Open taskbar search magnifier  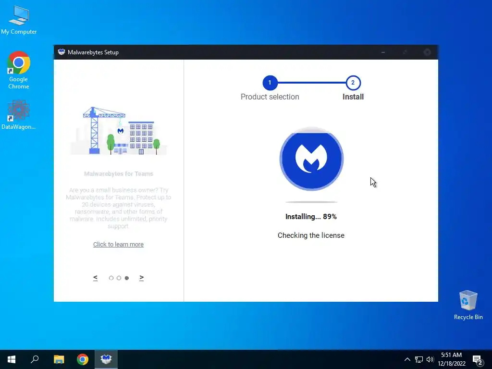(35, 359)
